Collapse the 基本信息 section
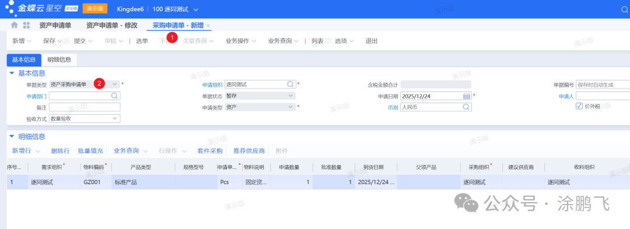Viewport: 630px width, 229px height. (12, 73)
